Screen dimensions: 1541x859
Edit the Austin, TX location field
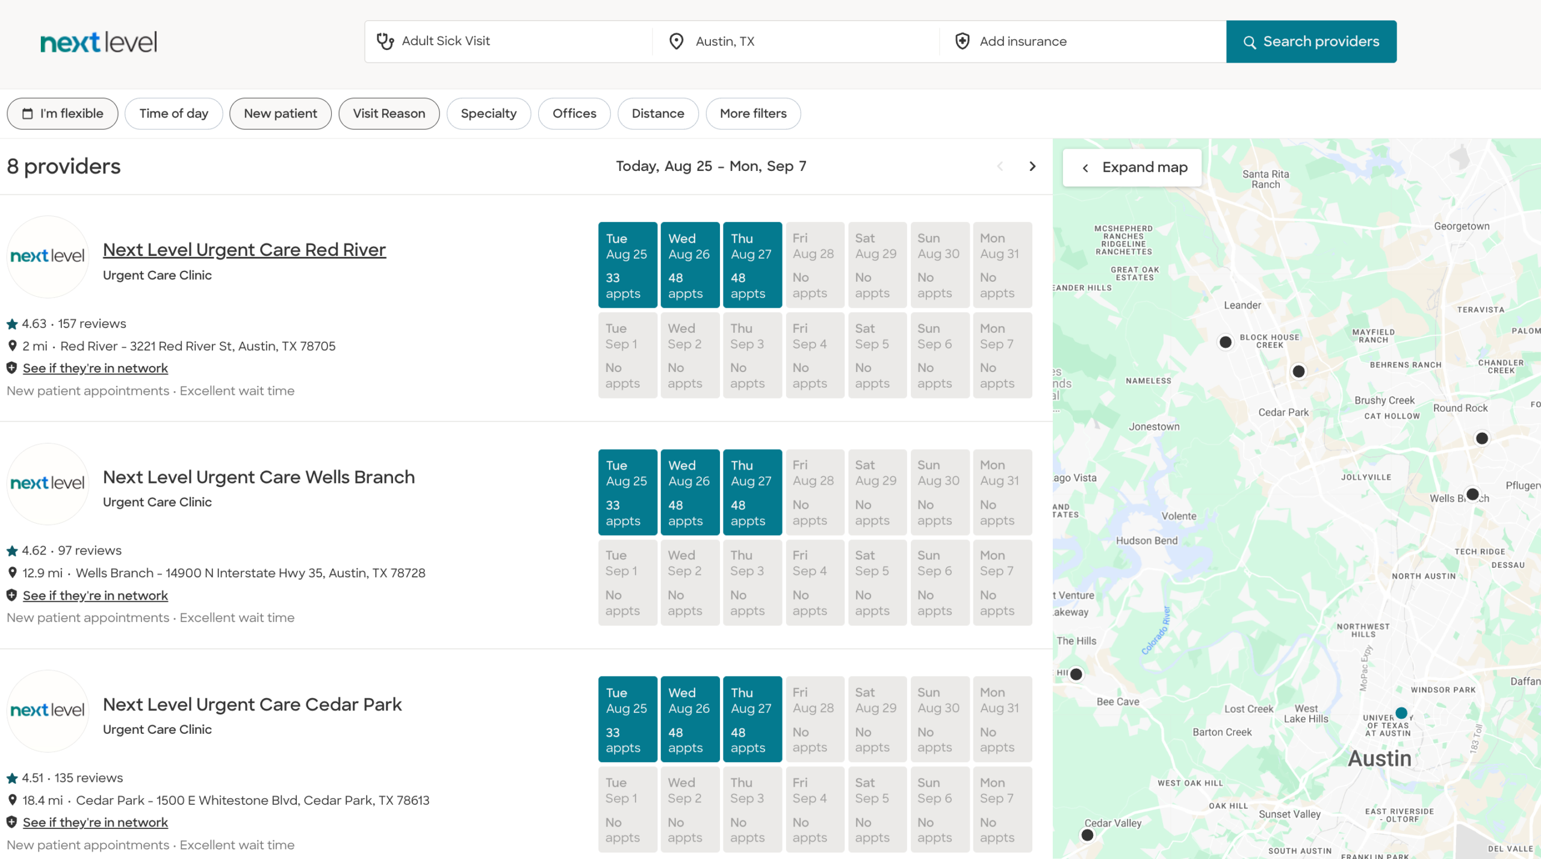tap(796, 41)
